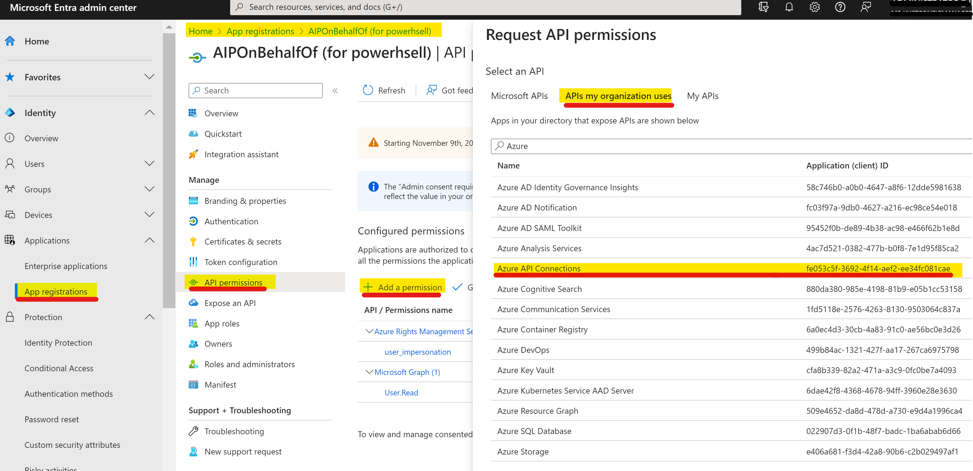Click the Protection lock icon
Image resolution: width=973 pixels, height=471 pixels.
pyautogui.click(x=10, y=317)
